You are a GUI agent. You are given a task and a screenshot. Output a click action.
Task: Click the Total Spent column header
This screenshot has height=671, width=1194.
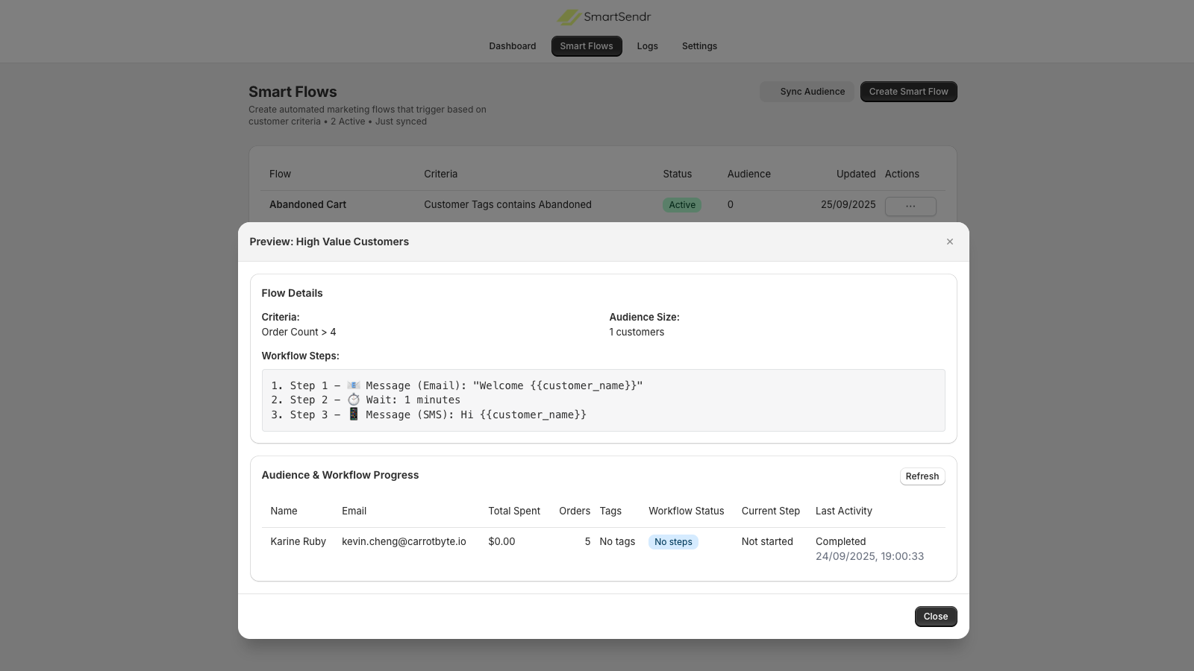click(514, 511)
